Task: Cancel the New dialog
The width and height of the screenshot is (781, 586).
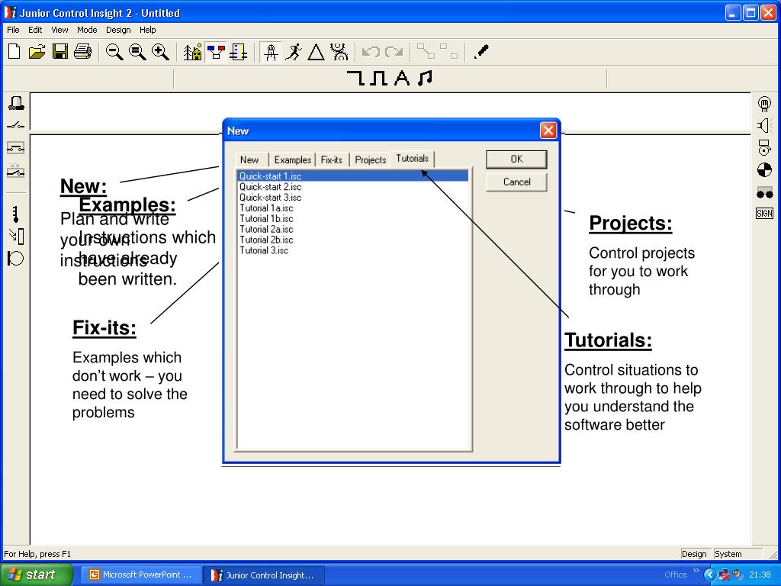Action: [516, 182]
